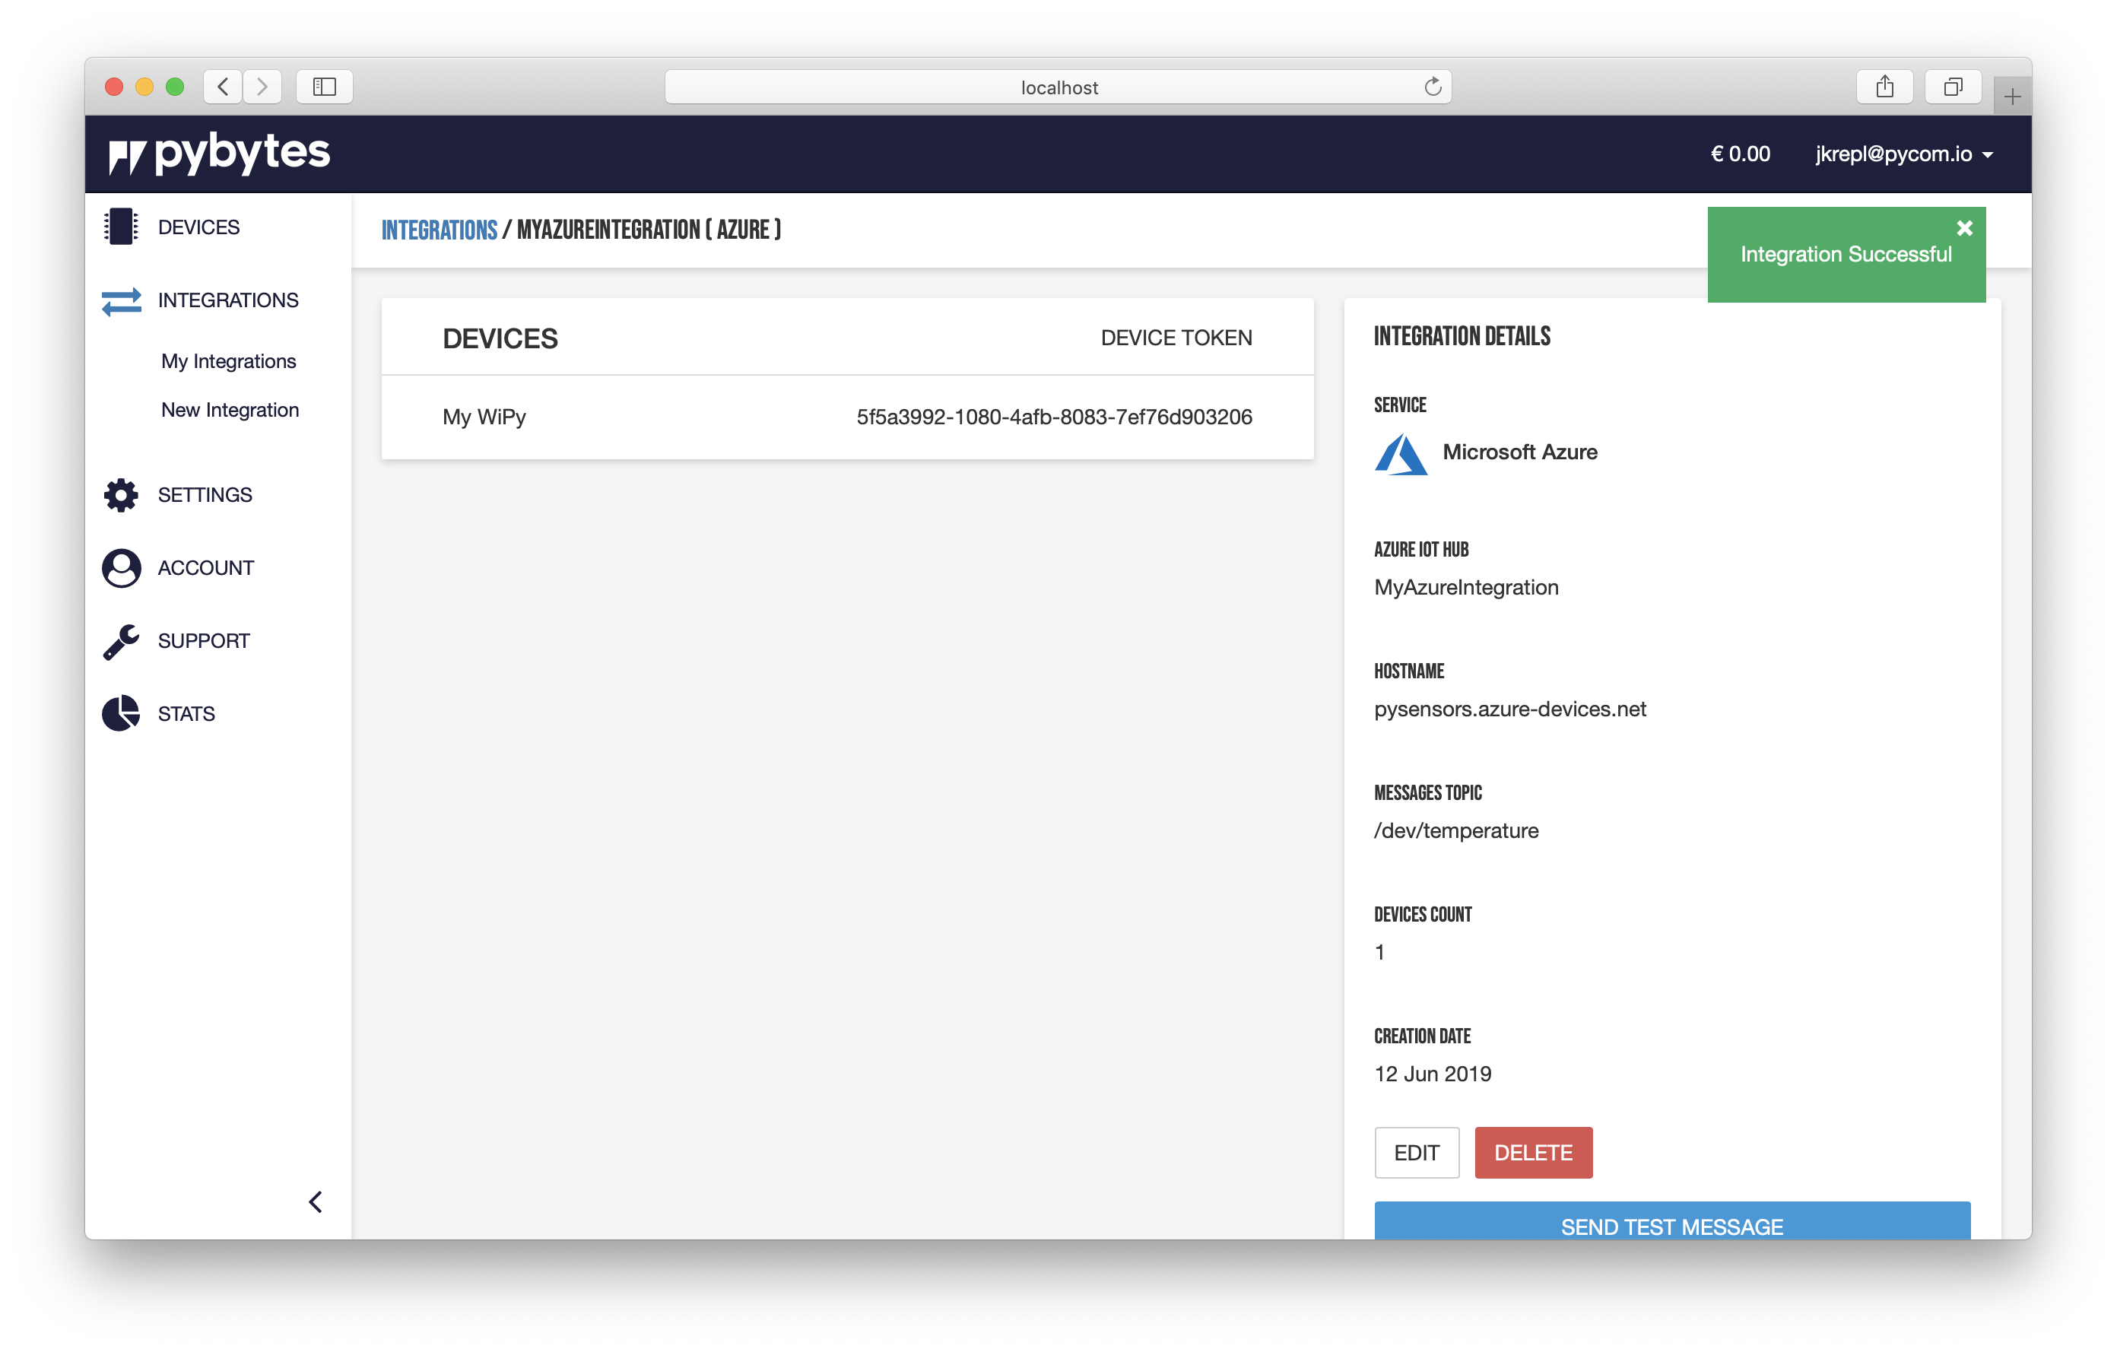Viewport: 2117px width, 1352px height.
Task: Select My Integrations in the sidebar
Action: [x=229, y=360]
